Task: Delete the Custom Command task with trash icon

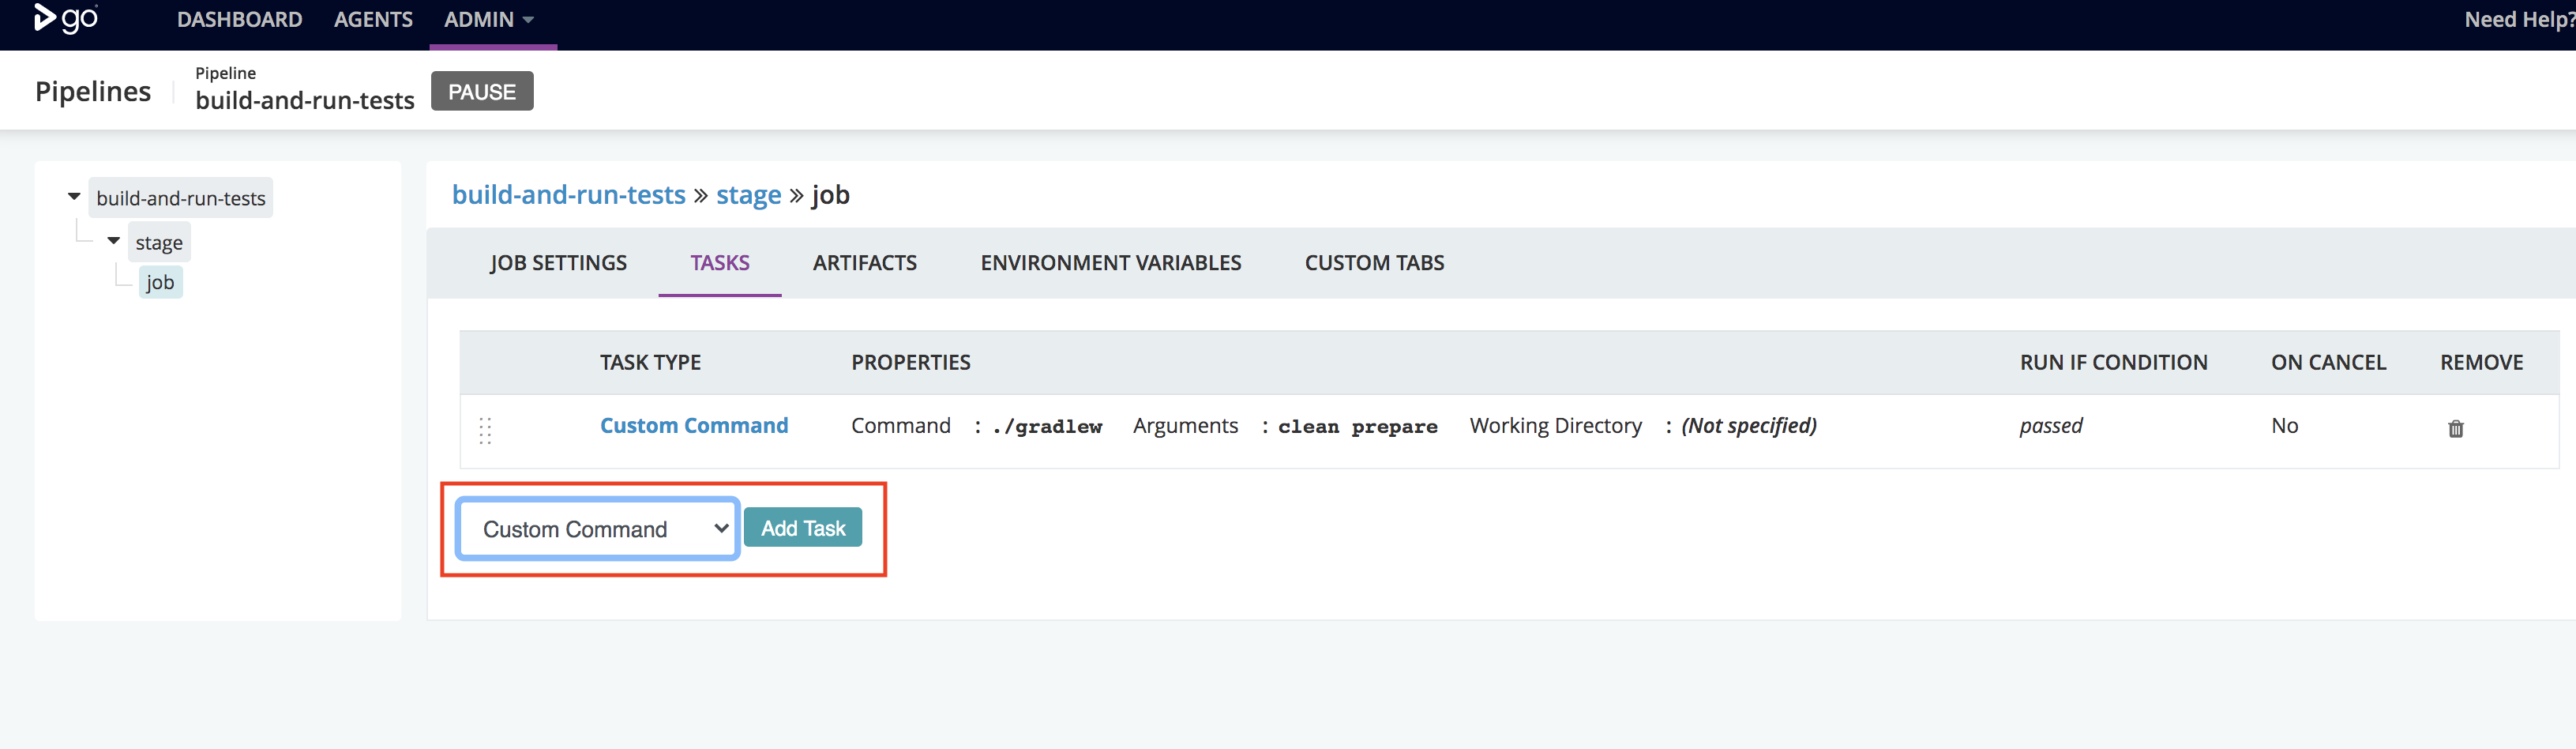Action: pos(2455,428)
